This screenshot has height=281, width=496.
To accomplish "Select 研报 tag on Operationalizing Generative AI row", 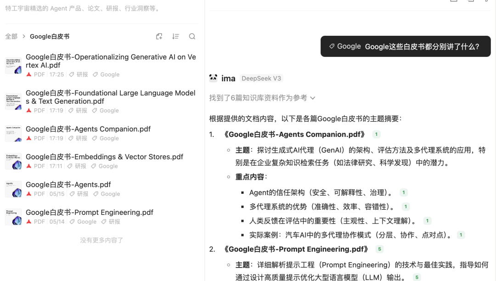I will tap(79, 74).
